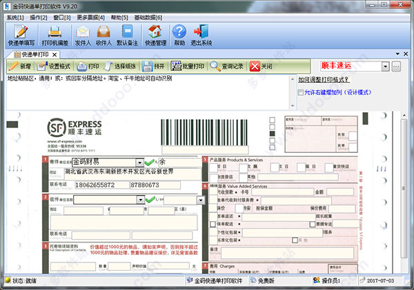Expand the recipient company name dropdown
The image size is (414, 290).
(x=141, y=200)
